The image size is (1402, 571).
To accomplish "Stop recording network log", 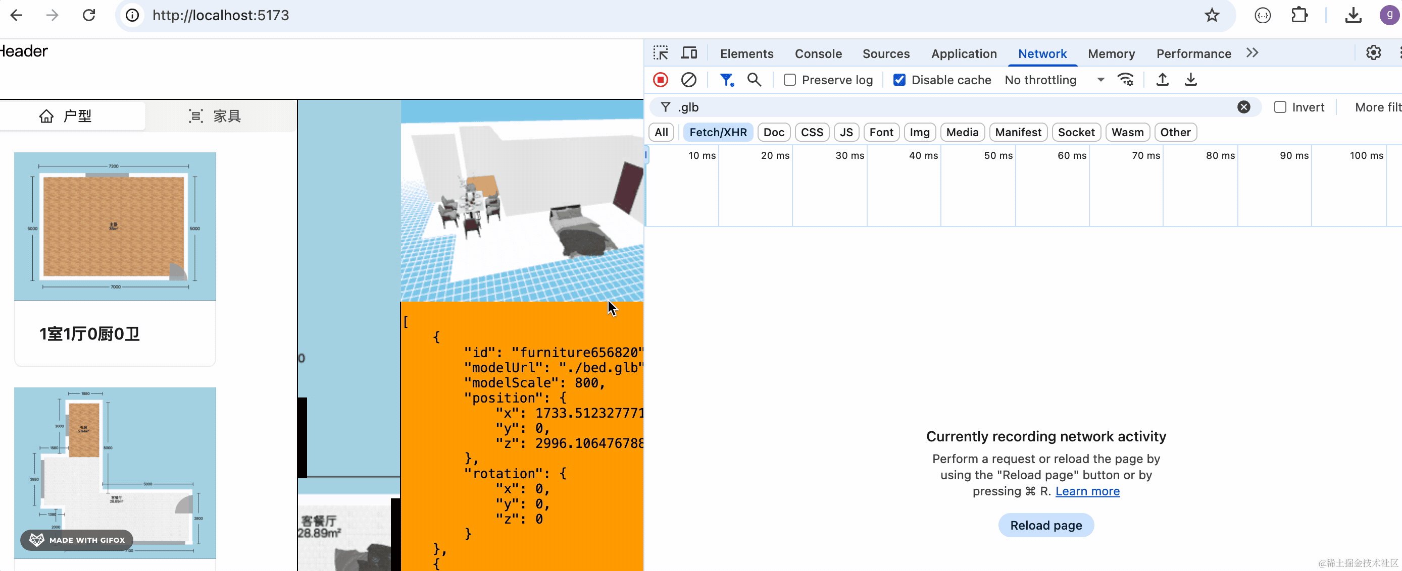I will [660, 80].
